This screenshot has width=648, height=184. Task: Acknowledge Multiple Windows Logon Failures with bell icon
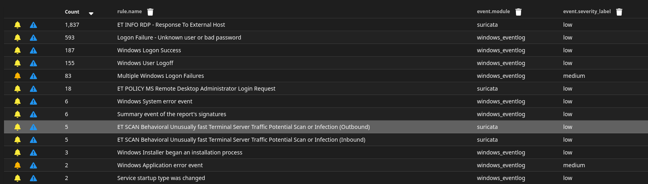coord(18,76)
